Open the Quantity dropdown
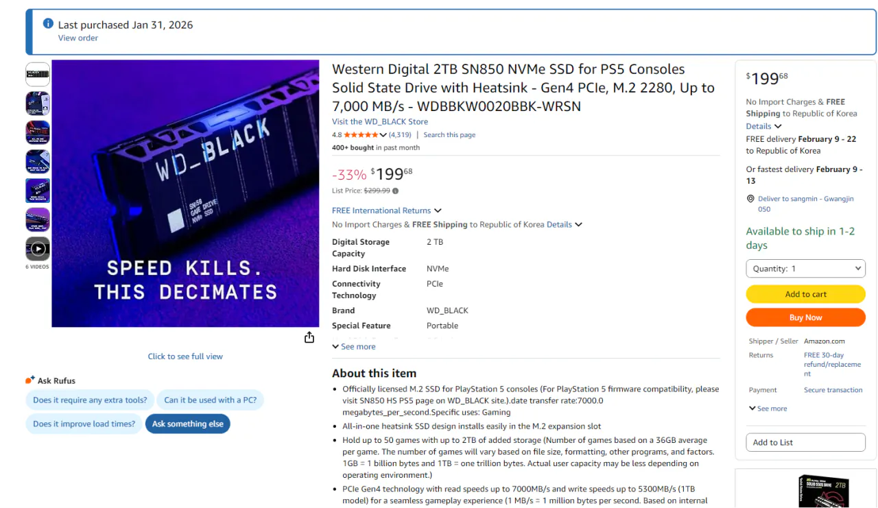The height and width of the screenshot is (508, 878). point(805,268)
